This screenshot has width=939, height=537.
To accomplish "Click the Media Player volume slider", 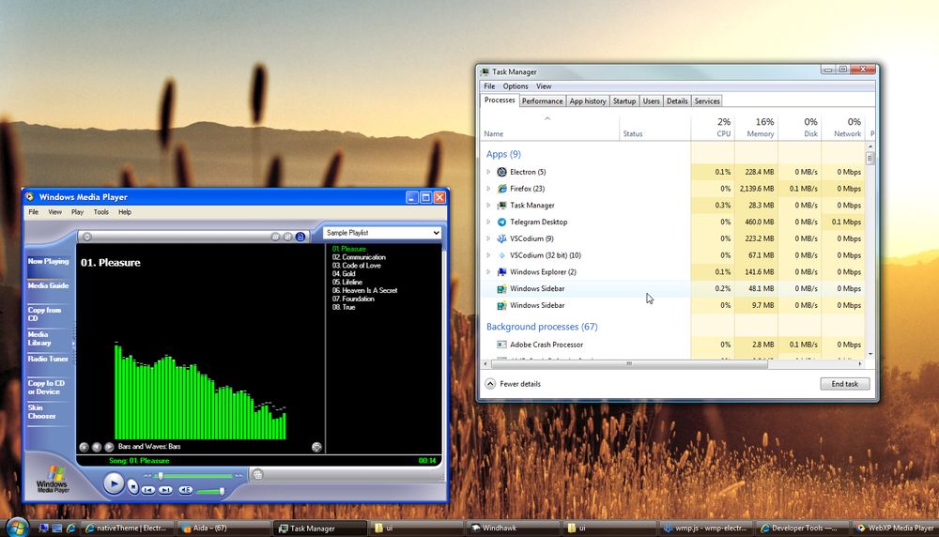I will 210,492.
